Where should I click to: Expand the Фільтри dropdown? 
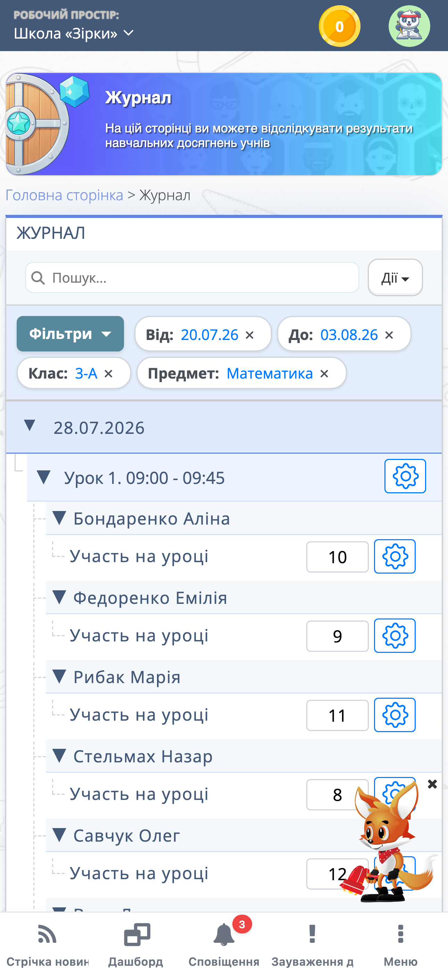click(70, 334)
